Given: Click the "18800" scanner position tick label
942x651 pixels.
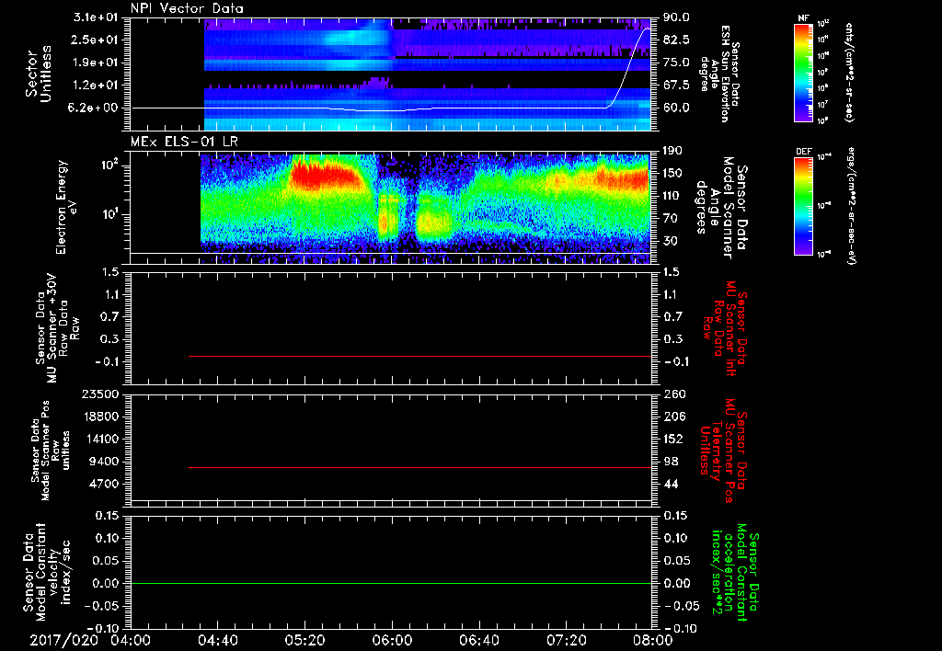Looking at the screenshot, I should click(103, 417).
